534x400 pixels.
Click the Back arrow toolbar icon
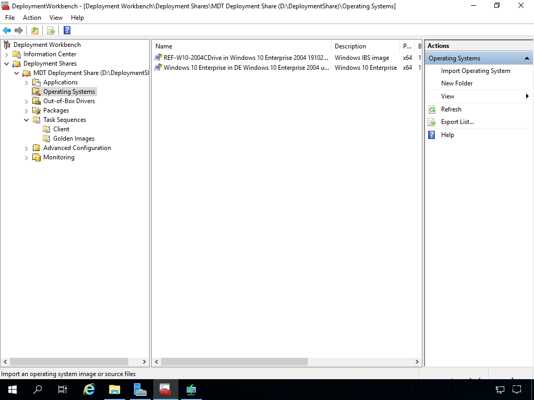(7, 31)
